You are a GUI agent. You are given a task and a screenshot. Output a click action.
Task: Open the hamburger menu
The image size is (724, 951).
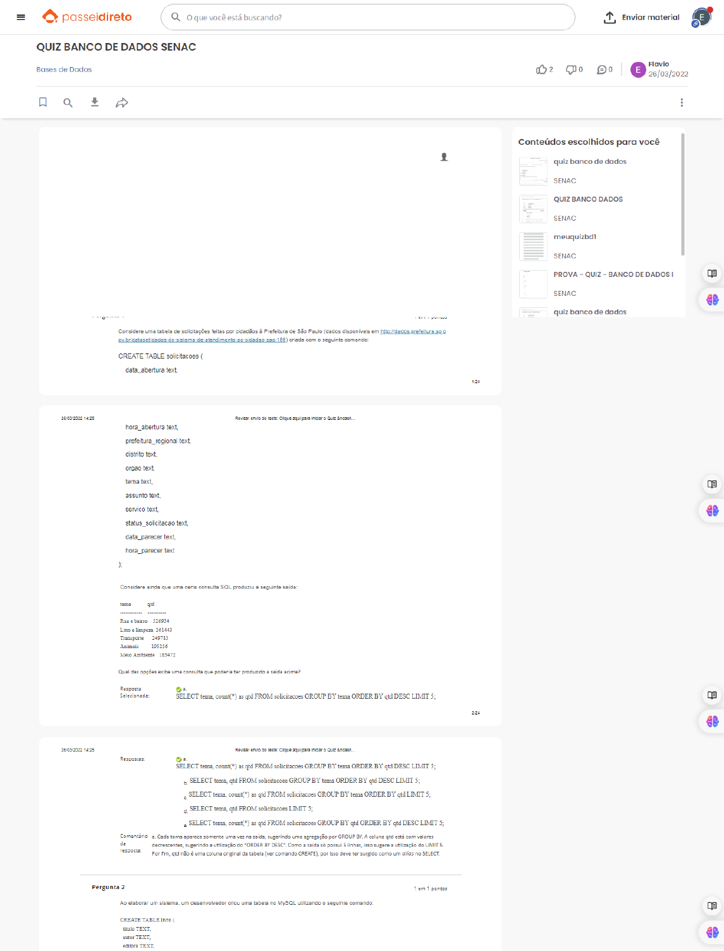tap(21, 17)
